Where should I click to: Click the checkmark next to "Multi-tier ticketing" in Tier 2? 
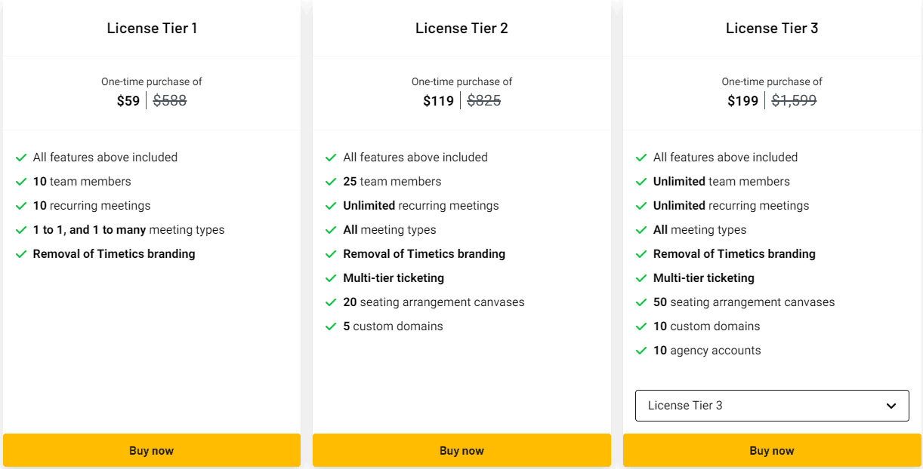pos(332,277)
